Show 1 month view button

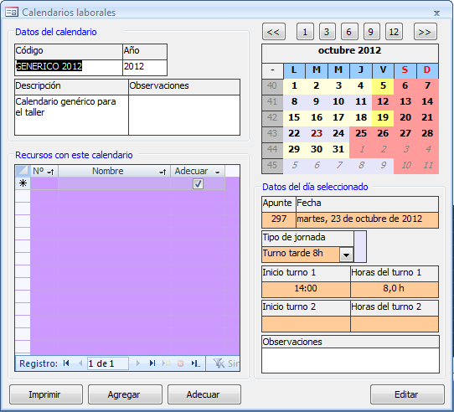(x=305, y=32)
